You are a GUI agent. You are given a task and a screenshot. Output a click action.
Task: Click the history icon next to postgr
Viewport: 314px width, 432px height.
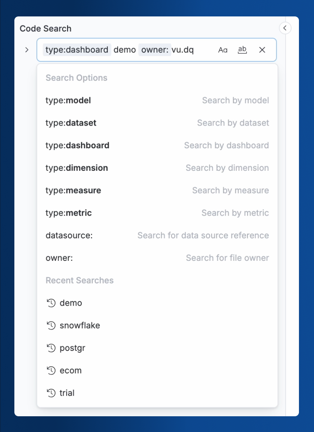click(51, 348)
